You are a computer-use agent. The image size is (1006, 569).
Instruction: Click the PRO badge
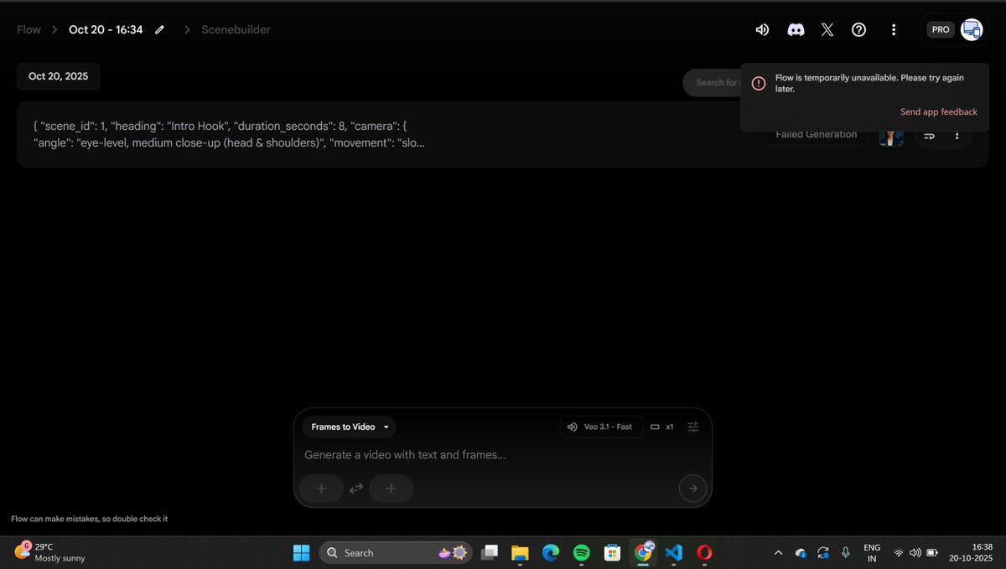click(x=940, y=28)
